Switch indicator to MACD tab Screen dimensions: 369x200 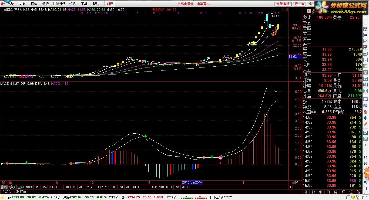(29, 187)
